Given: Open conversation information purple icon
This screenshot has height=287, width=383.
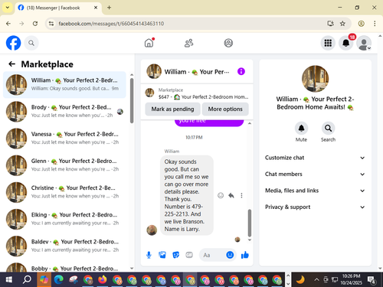Looking at the screenshot, I should (241, 71).
